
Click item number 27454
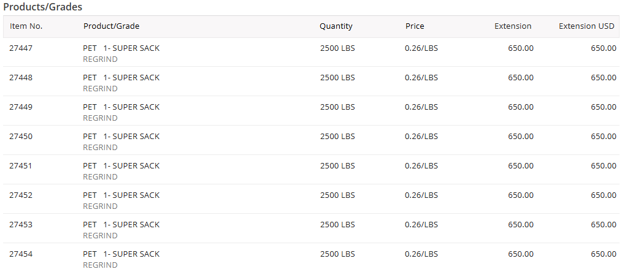coord(21,254)
